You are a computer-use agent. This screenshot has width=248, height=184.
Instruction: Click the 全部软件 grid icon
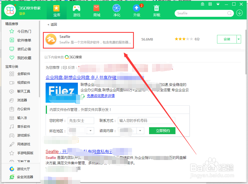tap(12, 74)
